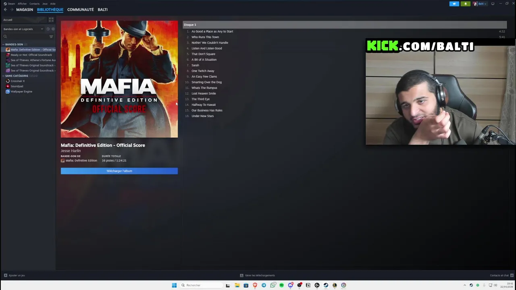This screenshot has width=516, height=290.
Task: Select Mafia: Definitive Edition - Official Score entry
Action: tap(33, 50)
